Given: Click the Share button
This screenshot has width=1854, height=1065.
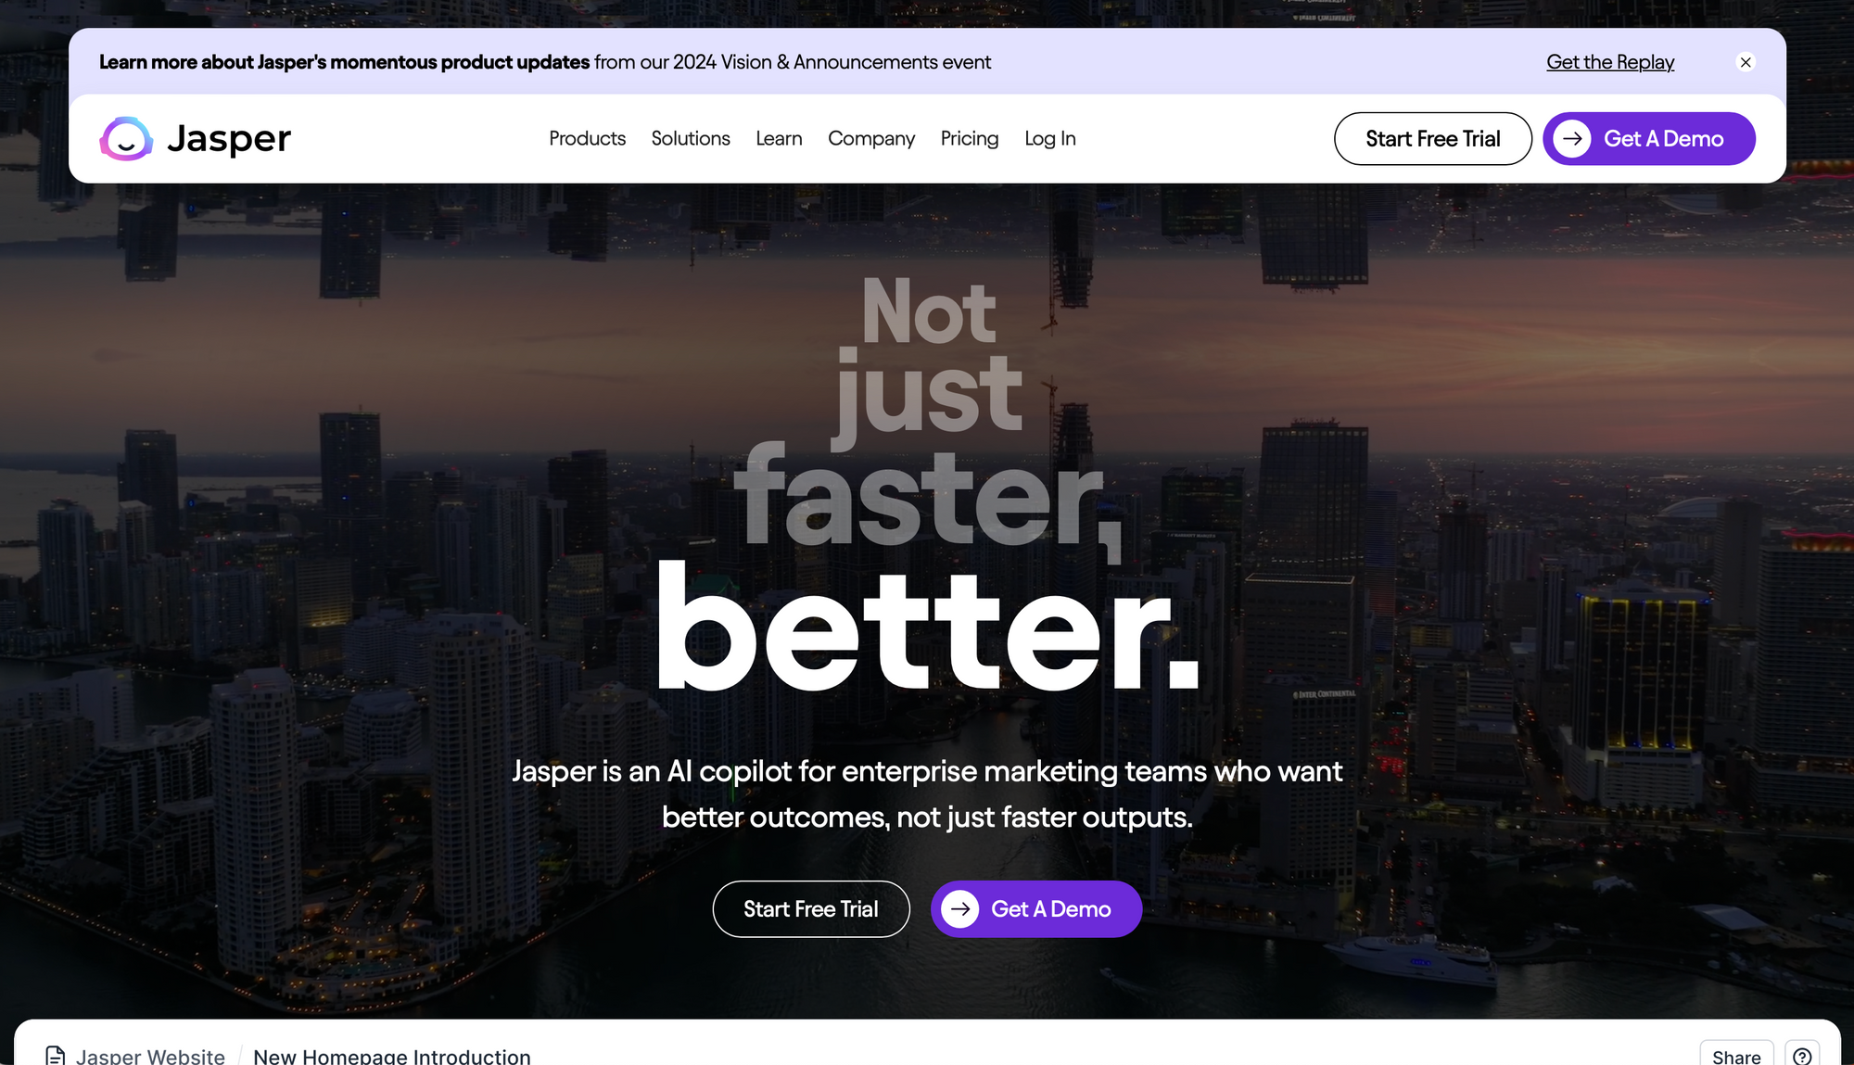Looking at the screenshot, I should (1737, 1056).
